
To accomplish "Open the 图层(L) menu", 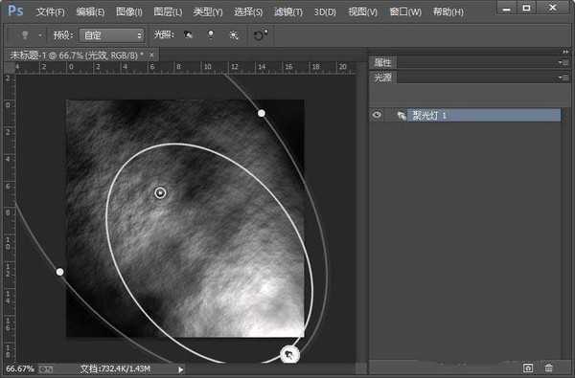I will coord(168,12).
